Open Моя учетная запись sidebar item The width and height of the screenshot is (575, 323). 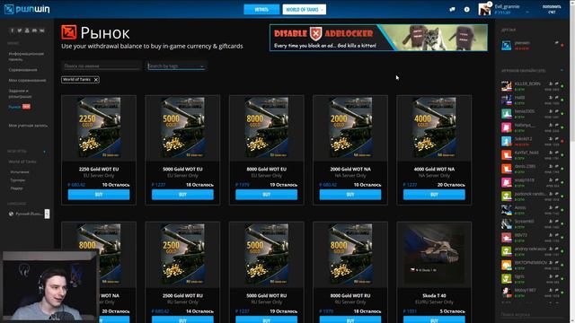point(28,126)
